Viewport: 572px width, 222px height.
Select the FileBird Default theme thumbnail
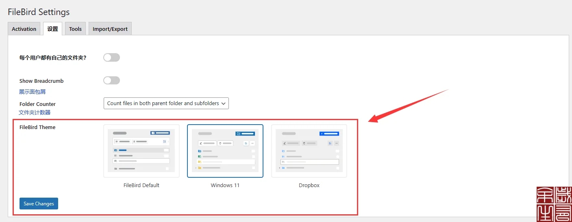point(141,151)
